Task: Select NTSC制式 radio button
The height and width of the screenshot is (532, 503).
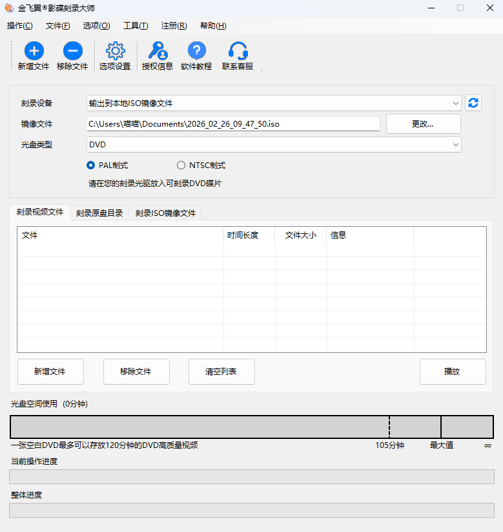Action: point(181,165)
